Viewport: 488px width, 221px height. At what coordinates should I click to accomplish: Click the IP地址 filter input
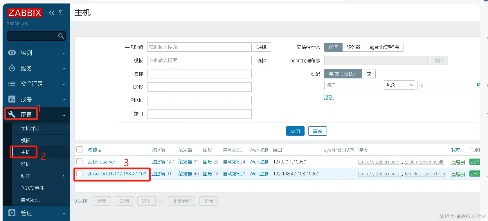(x=199, y=100)
